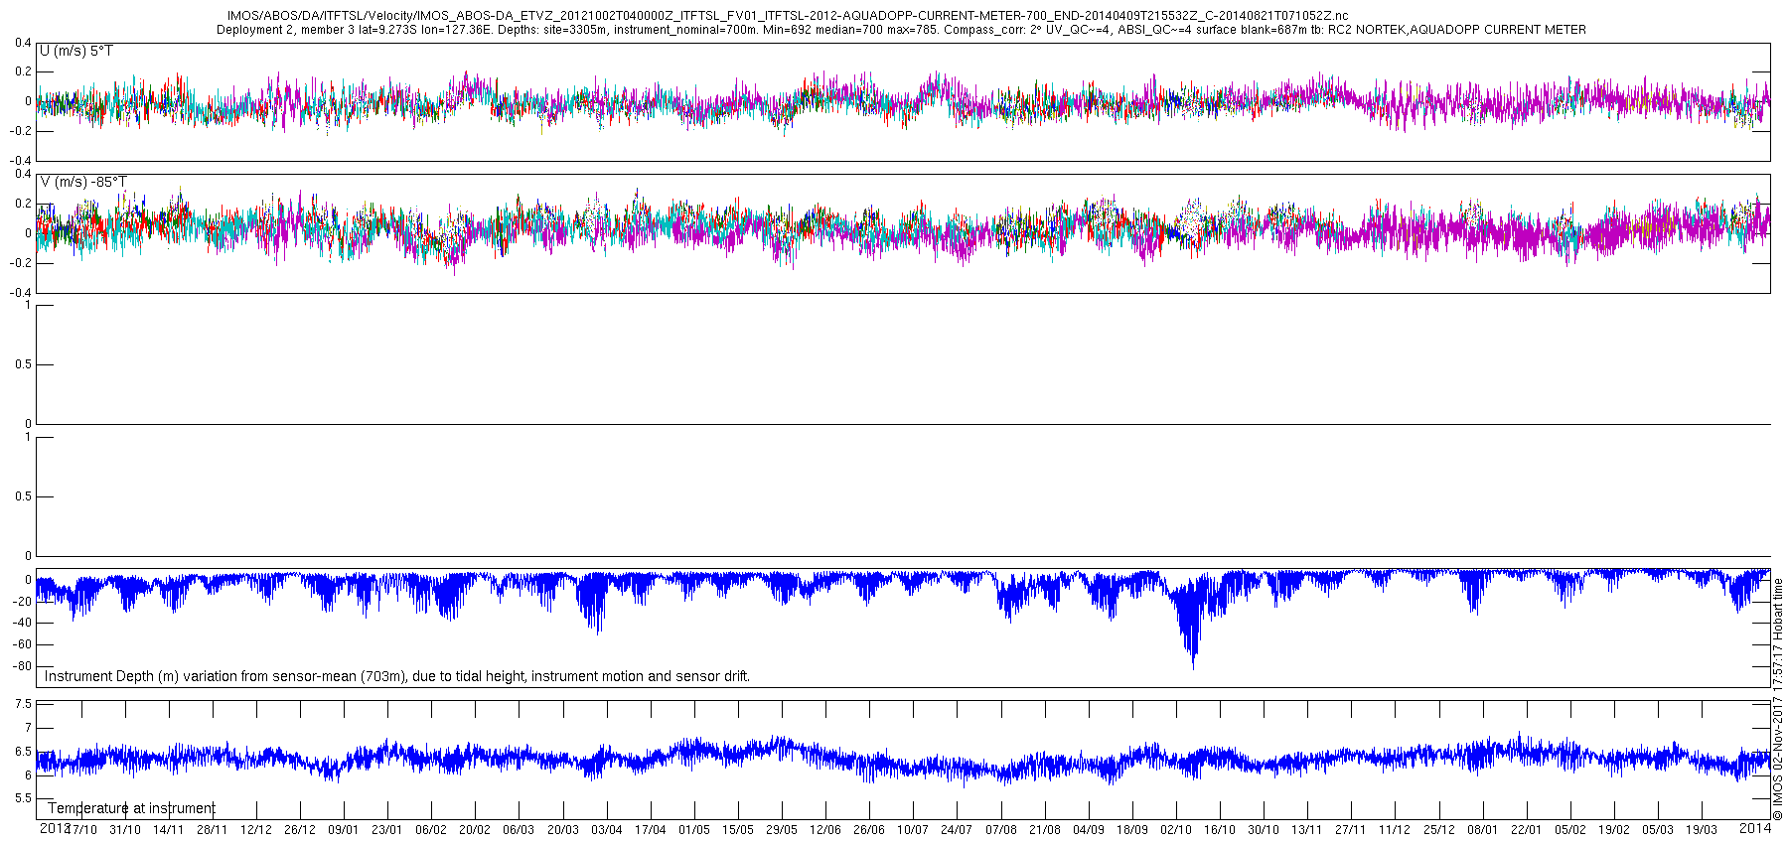Click the '28/11' date tick label

click(213, 830)
